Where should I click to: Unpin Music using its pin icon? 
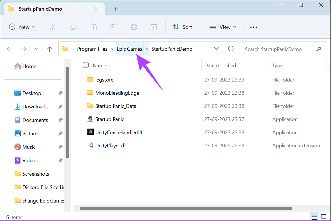(60, 147)
